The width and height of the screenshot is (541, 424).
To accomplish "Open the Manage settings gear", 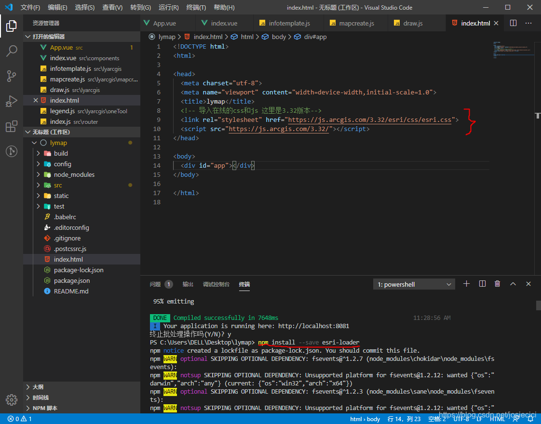I will [12, 400].
